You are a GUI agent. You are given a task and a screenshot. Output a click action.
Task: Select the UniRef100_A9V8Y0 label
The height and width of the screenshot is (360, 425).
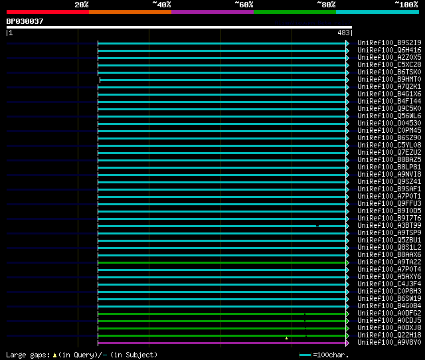click(389, 343)
